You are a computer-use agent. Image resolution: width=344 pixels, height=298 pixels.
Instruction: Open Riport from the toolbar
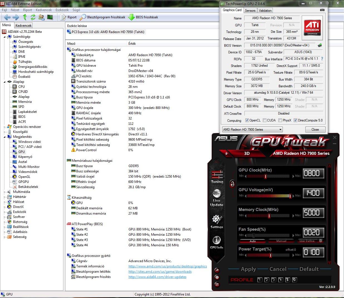tap(69, 17)
